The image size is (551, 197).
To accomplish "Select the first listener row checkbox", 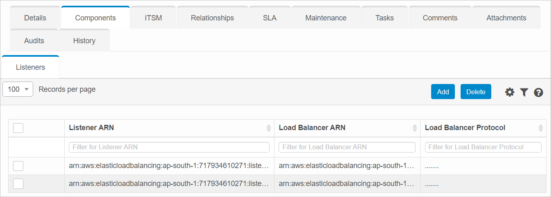I will click(x=18, y=166).
